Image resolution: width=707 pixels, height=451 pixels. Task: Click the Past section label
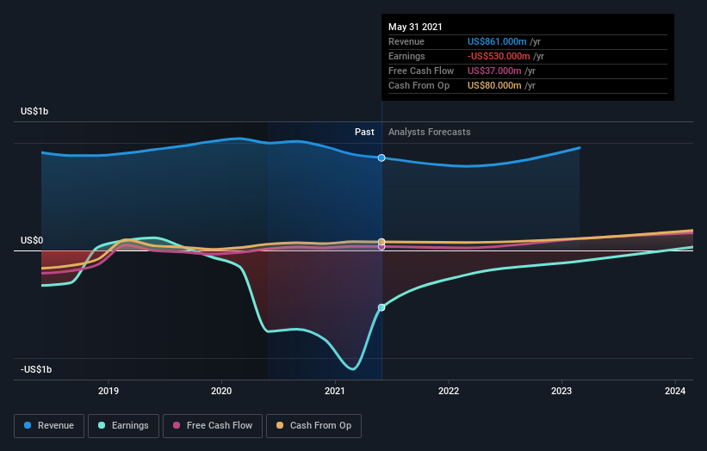(364, 132)
